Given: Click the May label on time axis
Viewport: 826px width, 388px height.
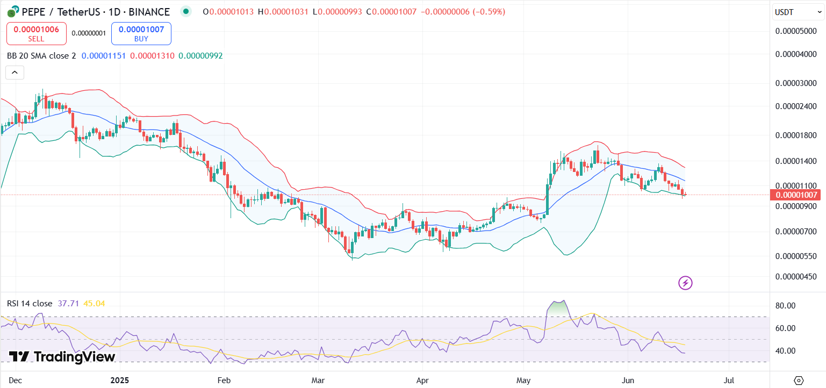Looking at the screenshot, I should 523,380.
